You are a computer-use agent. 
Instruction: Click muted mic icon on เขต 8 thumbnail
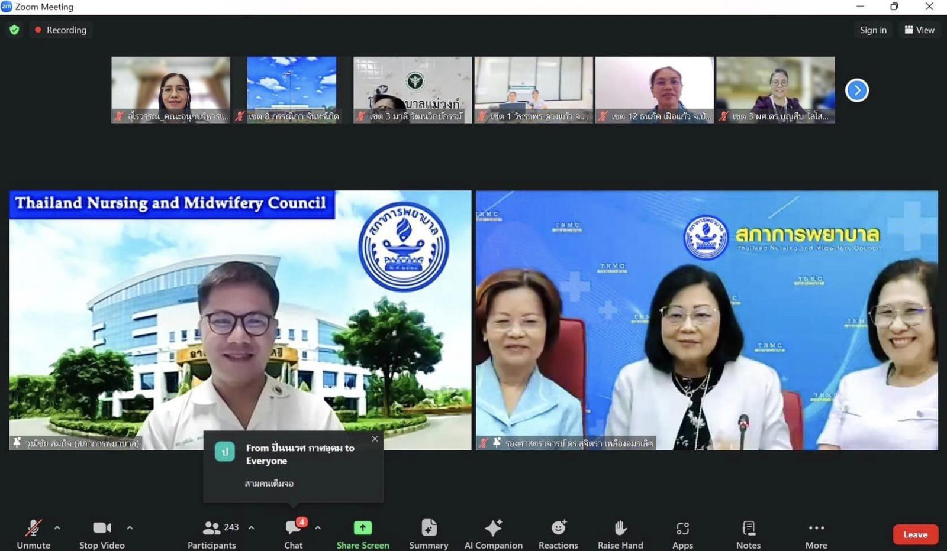(x=240, y=116)
